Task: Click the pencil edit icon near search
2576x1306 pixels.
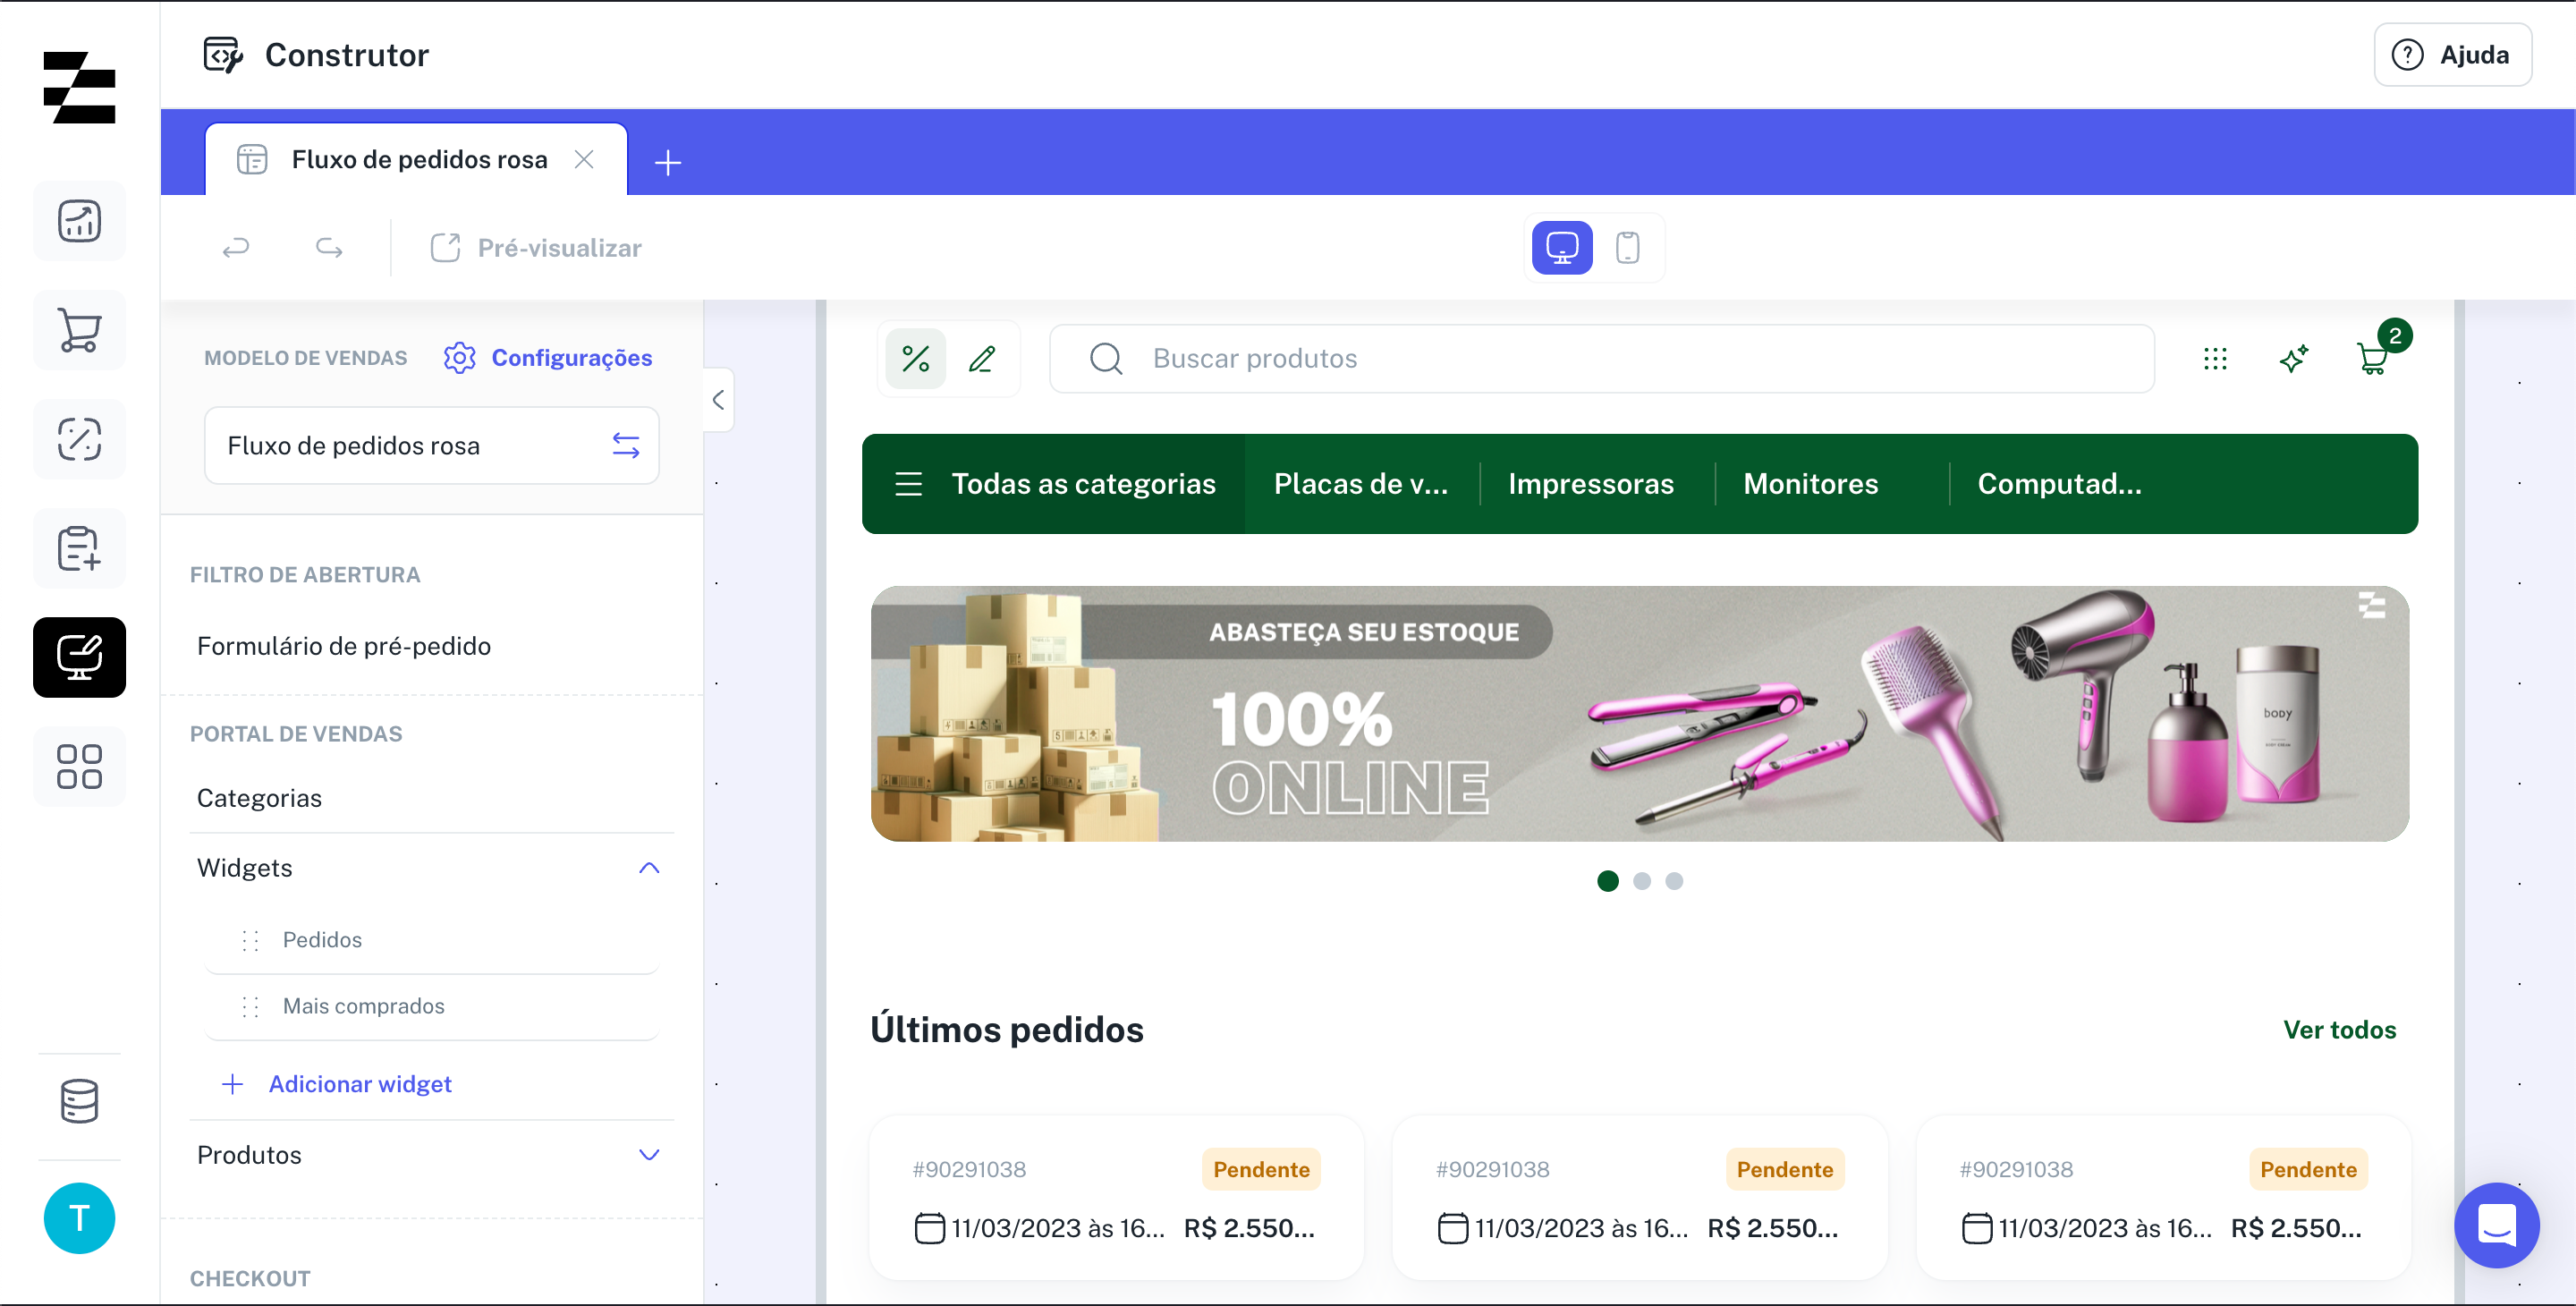Action: pos(981,358)
